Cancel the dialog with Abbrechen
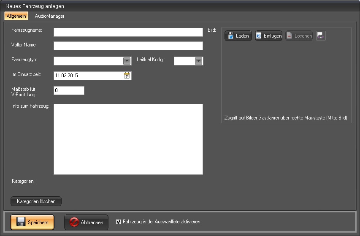360x236 pixels. click(x=87, y=222)
